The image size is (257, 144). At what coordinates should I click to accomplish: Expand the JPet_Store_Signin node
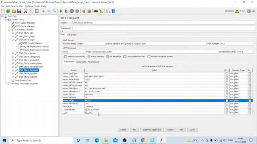[x=13, y=36]
